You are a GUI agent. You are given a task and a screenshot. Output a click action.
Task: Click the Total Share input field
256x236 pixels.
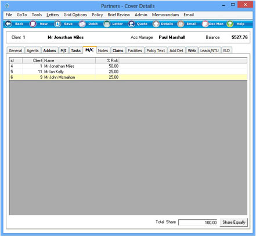tap(197, 222)
